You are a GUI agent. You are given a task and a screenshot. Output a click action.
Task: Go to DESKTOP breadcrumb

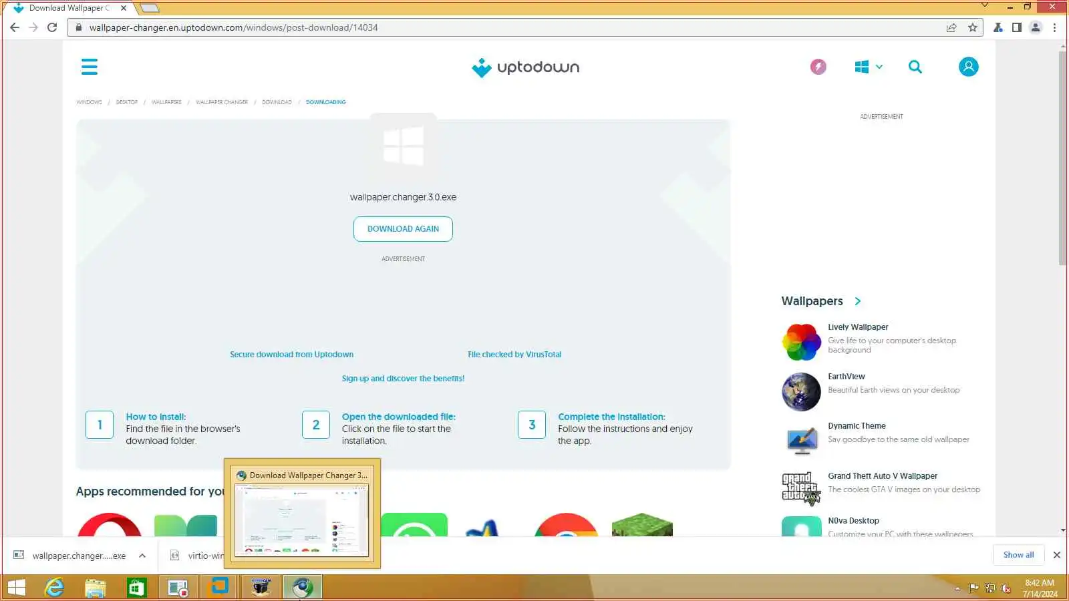coord(127,102)
